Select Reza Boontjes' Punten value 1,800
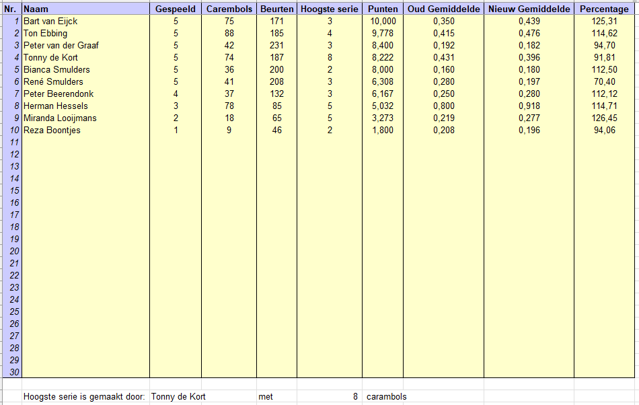The width and height of the screenshot is (639, 405). [x=383, y=131]
